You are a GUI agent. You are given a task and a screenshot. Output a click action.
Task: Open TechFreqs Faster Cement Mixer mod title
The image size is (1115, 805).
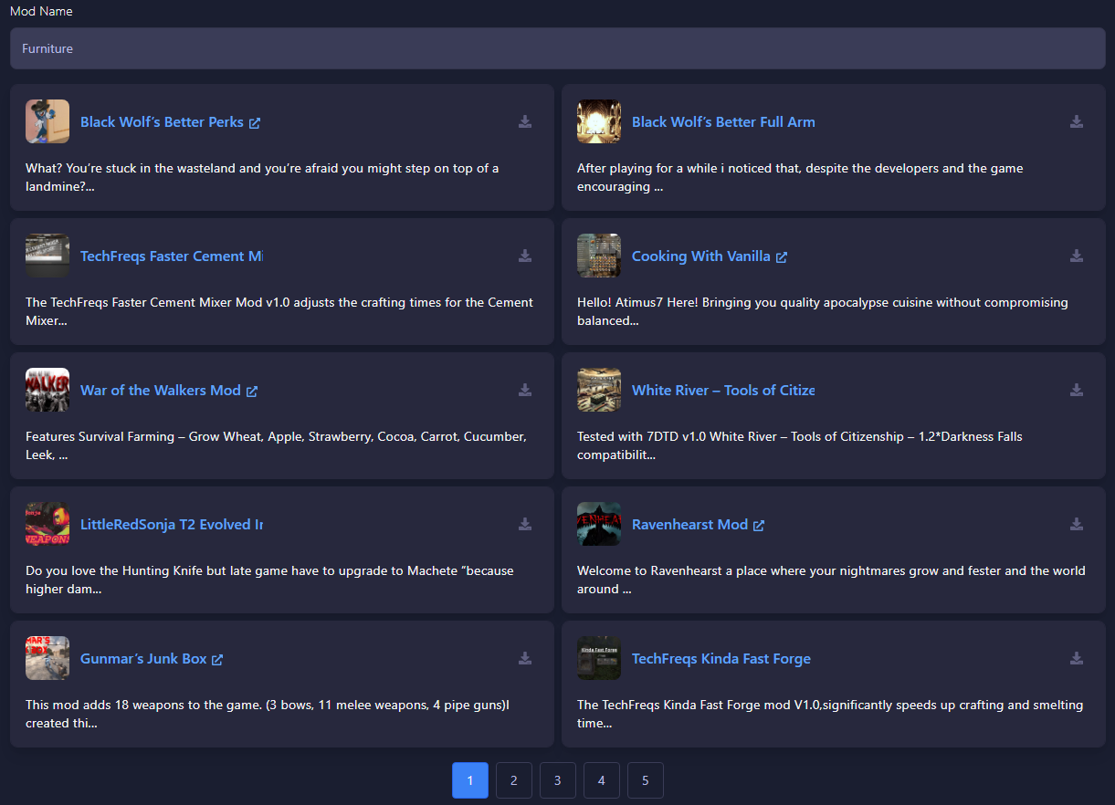(171, 256)
